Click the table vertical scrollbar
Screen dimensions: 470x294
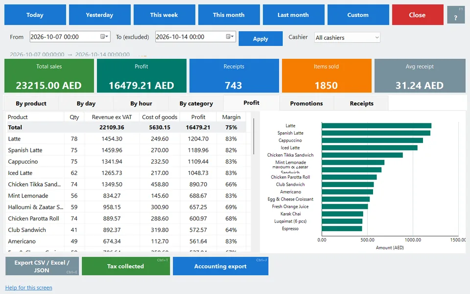(254, 137)
